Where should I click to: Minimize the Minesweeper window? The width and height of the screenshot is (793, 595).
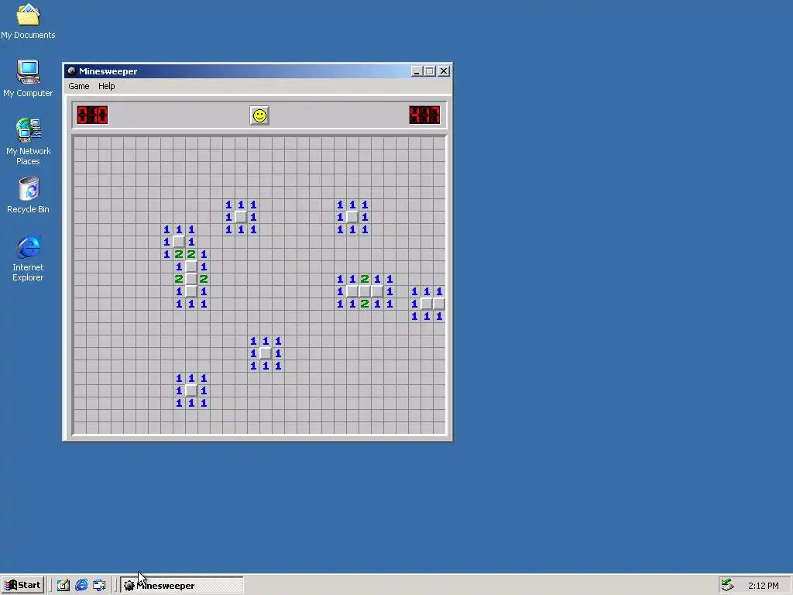tap(416, 71)
